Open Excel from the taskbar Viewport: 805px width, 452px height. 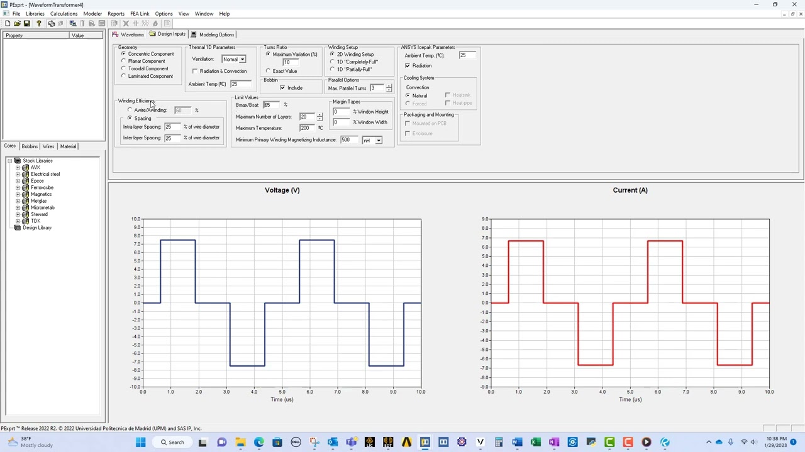point(535,443)
